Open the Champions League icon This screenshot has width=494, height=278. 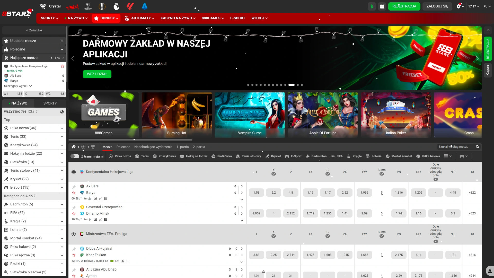[88, 6]
